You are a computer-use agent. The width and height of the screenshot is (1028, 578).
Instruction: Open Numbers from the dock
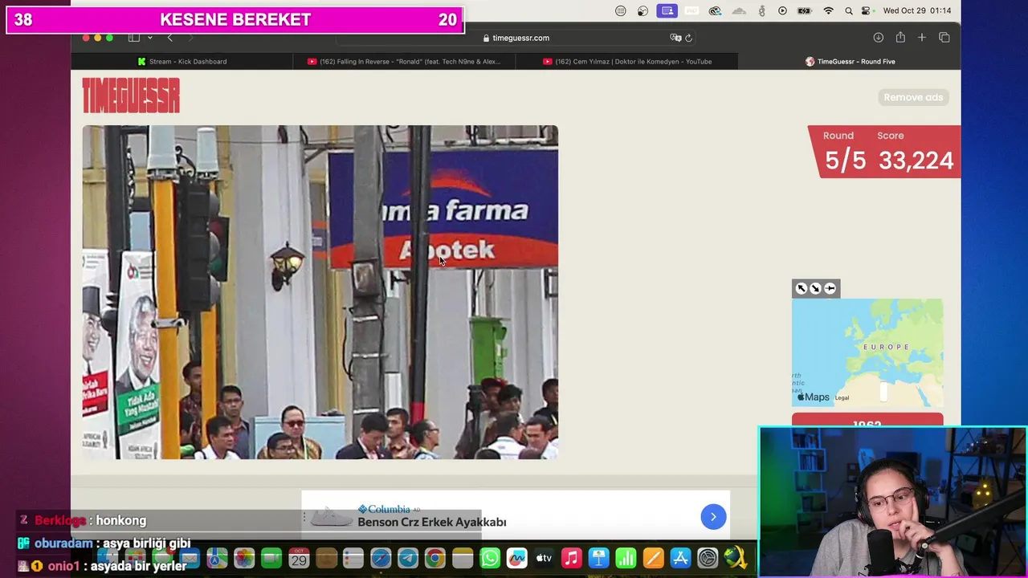point(626,557)
